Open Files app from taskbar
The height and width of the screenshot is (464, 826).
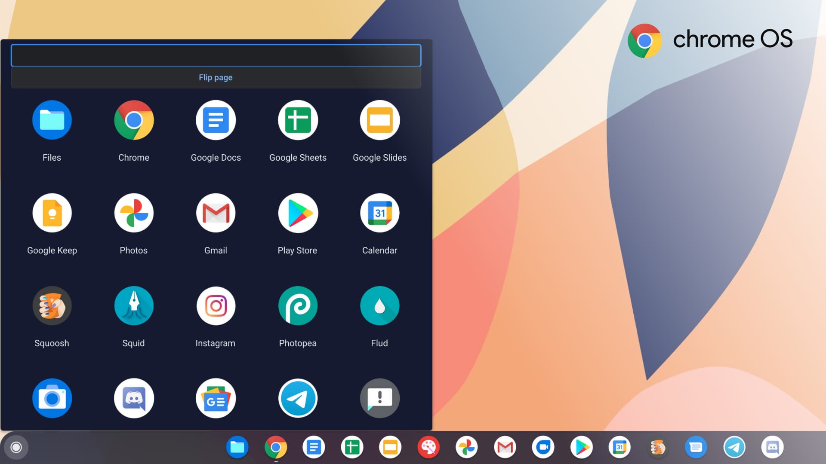coord(237,447)
